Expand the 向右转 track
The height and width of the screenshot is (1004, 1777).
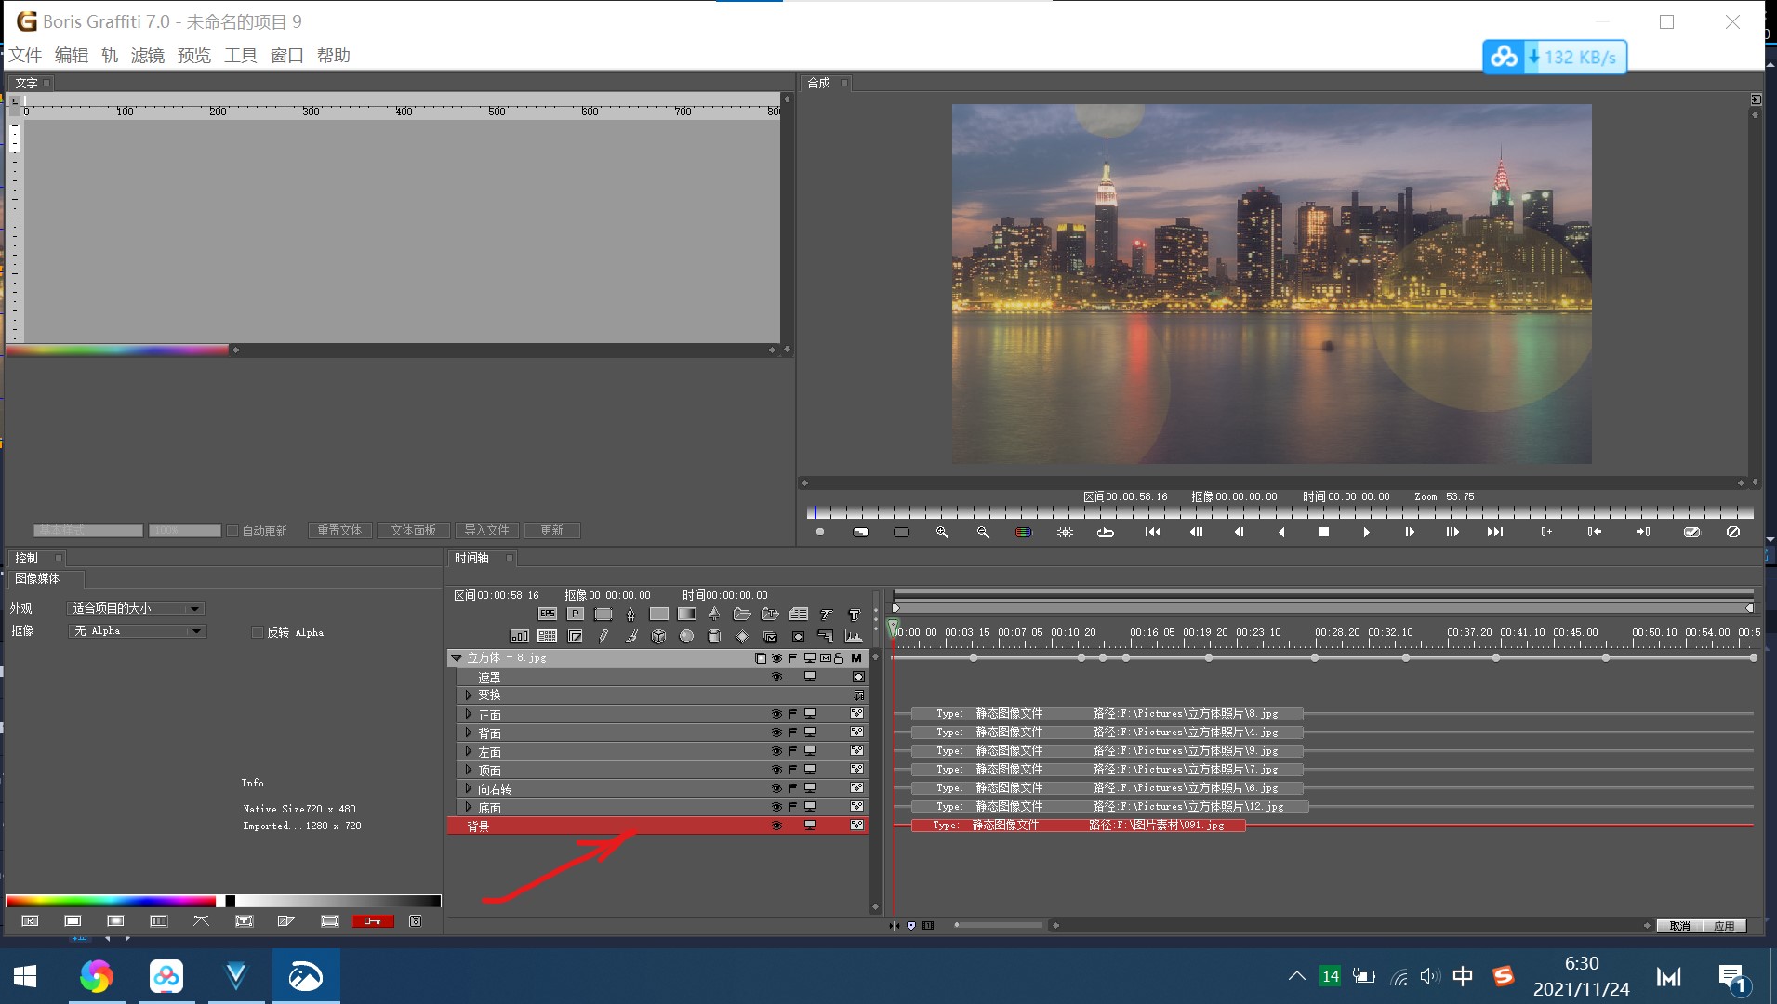click(x=469, y=788)
